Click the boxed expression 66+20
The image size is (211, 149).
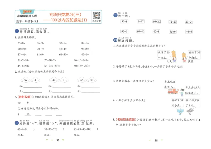coord(156,22)
